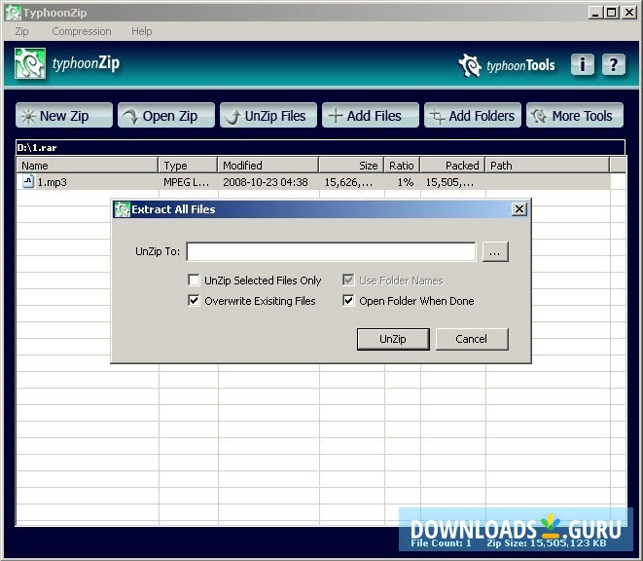Click the '15,626,...' size cell
Viewport: 643px width, 561px height.
(348, 182)
